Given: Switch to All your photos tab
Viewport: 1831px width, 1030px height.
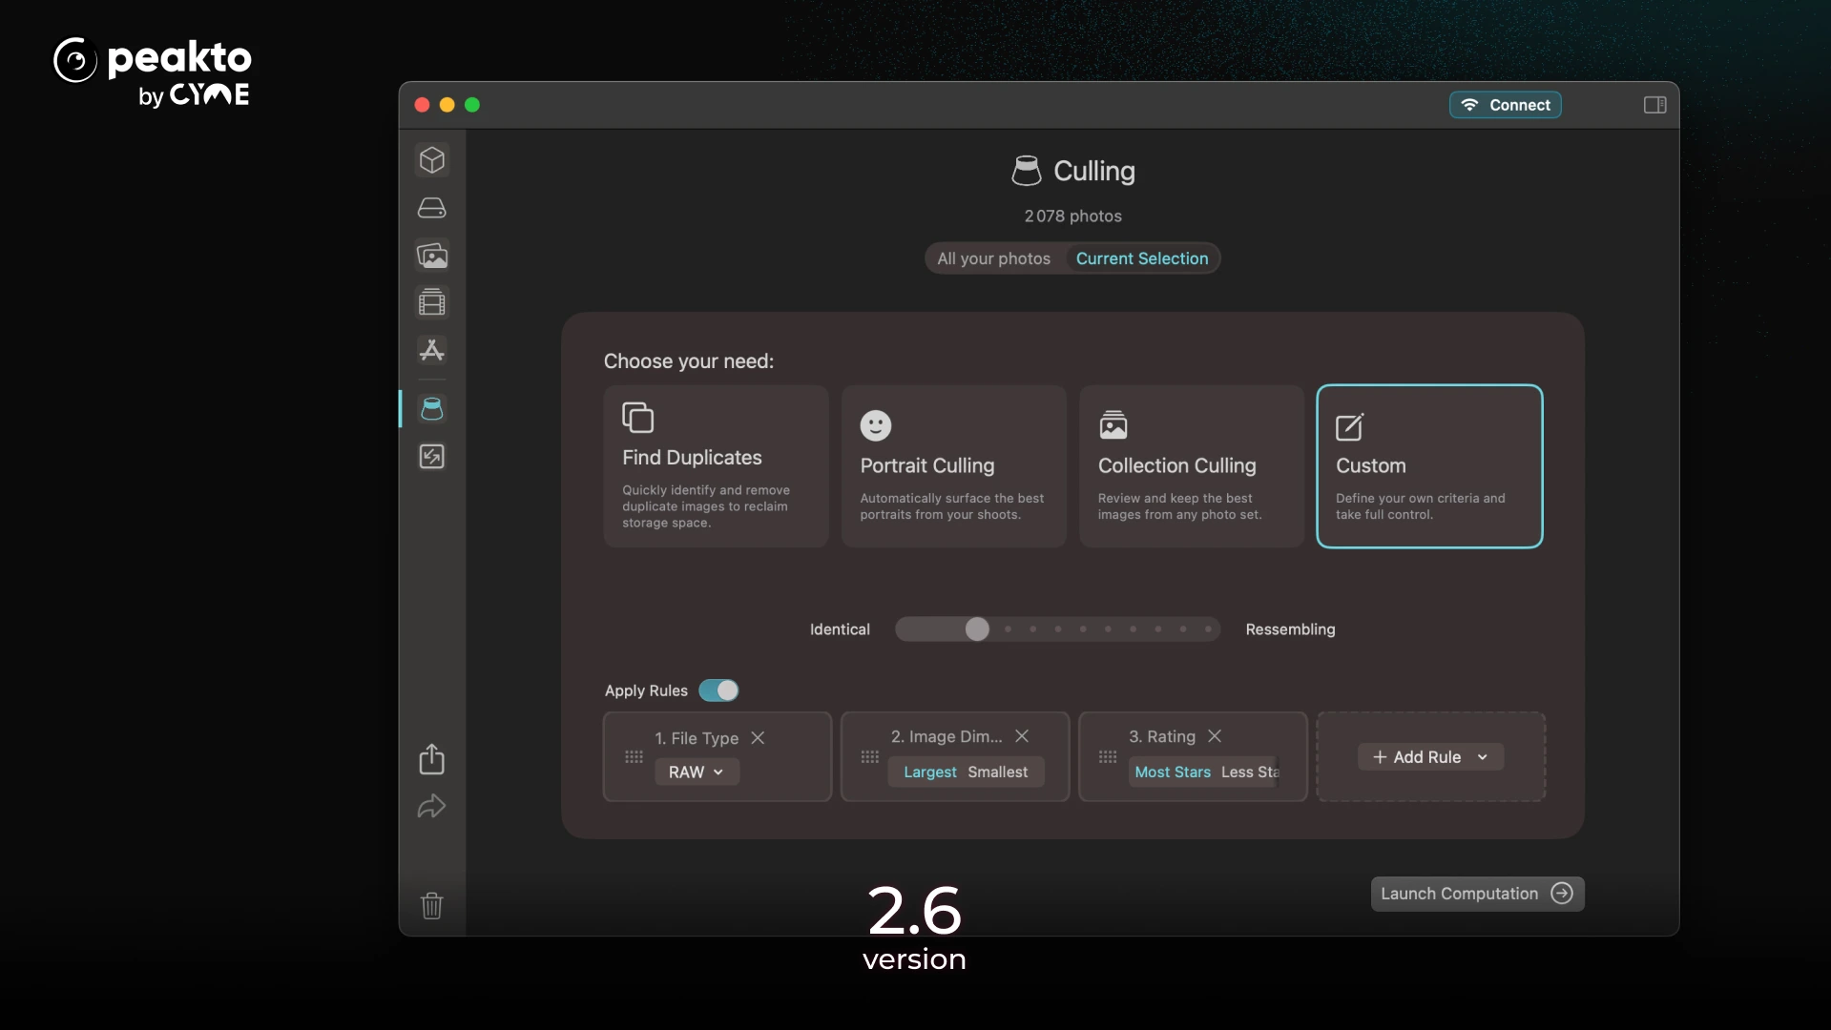Looking at the screenshot, I should point(993,258).
